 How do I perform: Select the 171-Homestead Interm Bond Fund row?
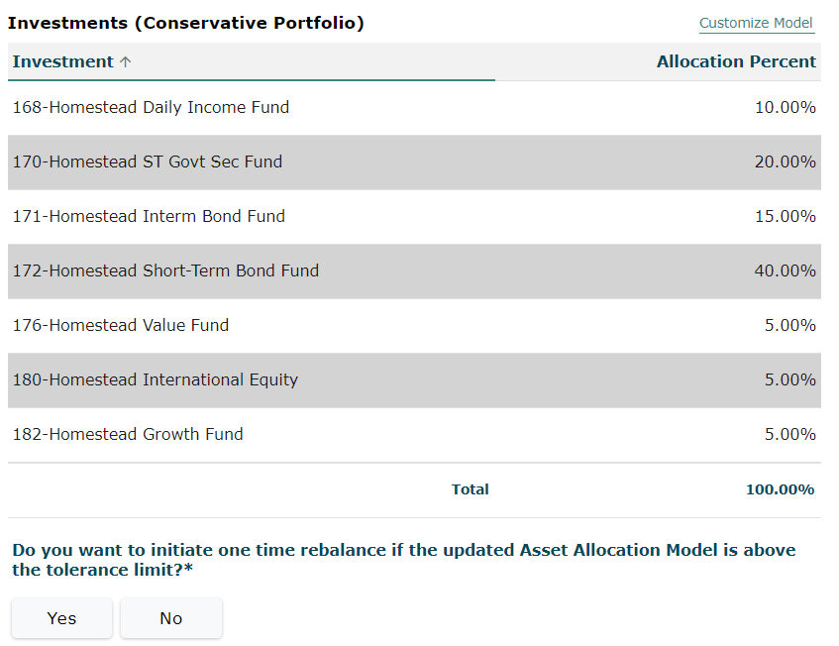tap(414, 217)
